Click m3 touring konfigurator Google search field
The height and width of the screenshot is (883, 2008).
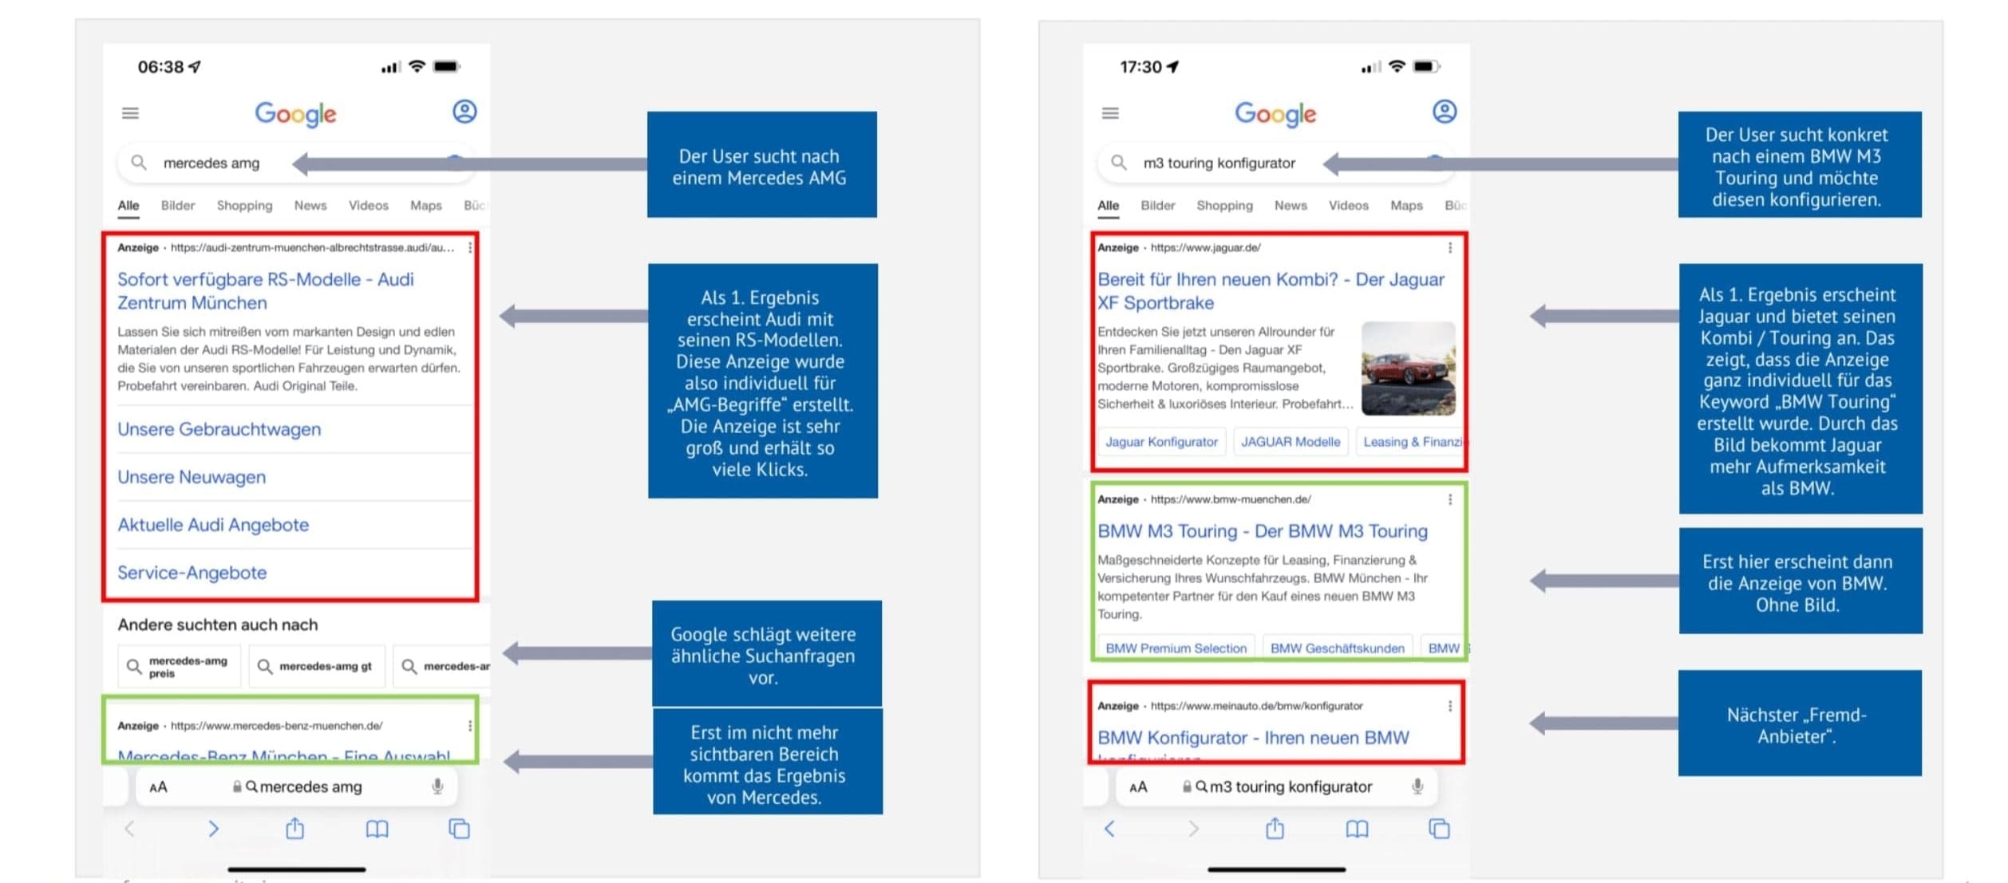click(x=1277, y=163)
